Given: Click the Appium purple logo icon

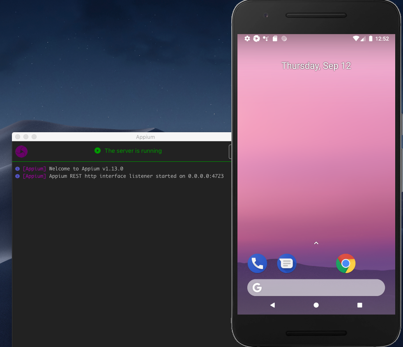Looking at the screenshot, I should (21, 151).
